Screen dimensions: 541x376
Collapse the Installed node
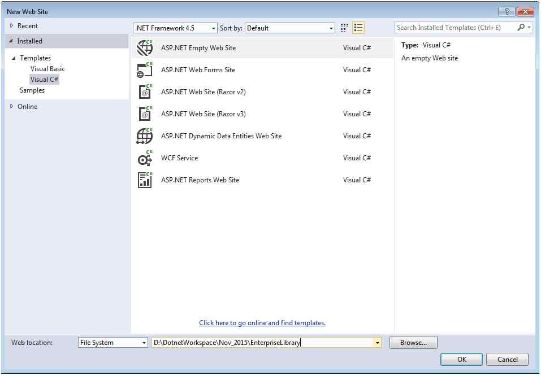click(x=11, y=41)
